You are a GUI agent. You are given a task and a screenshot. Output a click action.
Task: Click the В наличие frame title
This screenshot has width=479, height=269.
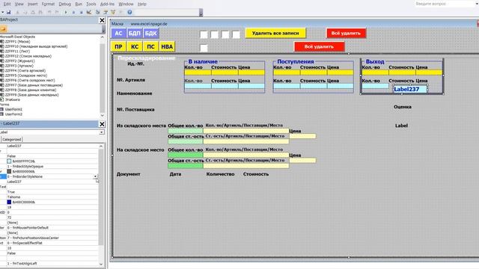(x=203, y=61)
